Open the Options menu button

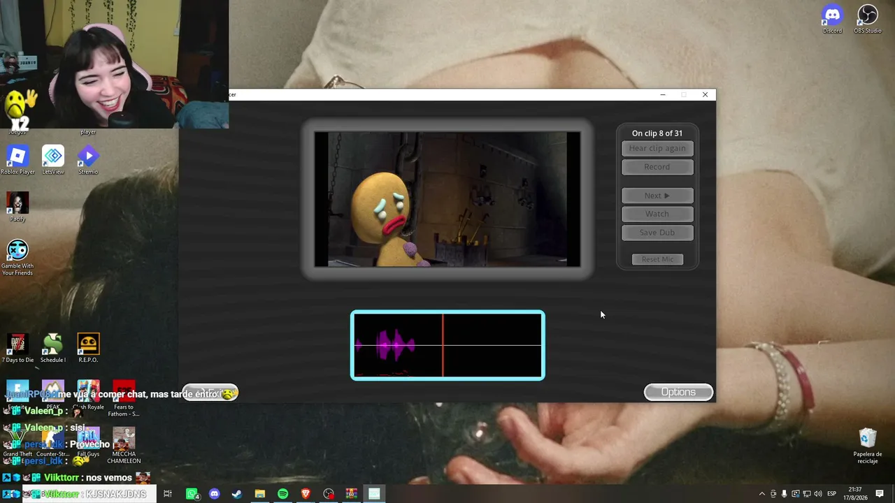tap(678, 392)
